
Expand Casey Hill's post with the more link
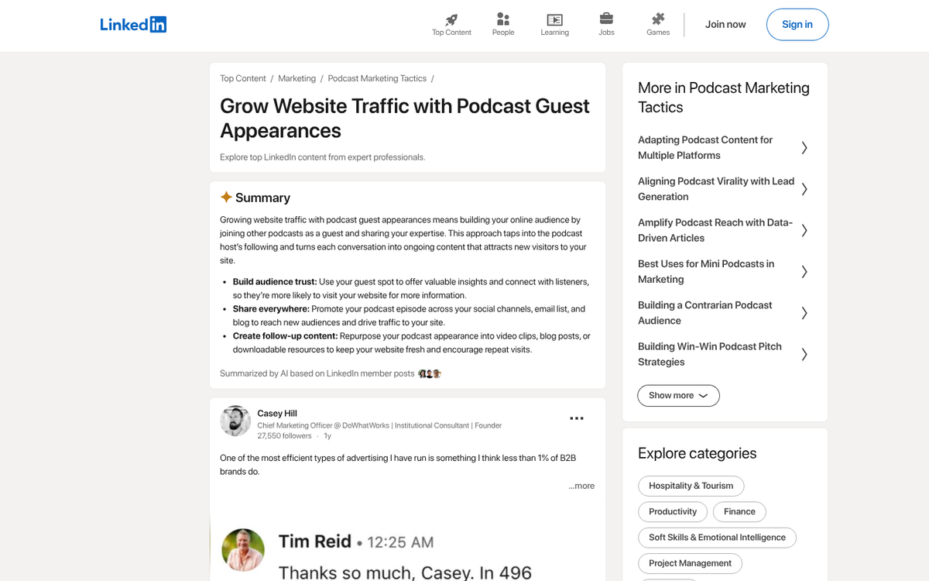(x=581, y=486)
